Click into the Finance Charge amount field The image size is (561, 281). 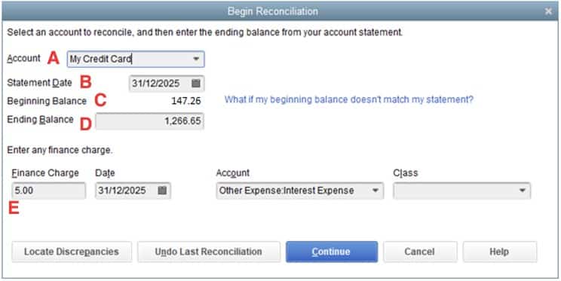coord(49,191)
